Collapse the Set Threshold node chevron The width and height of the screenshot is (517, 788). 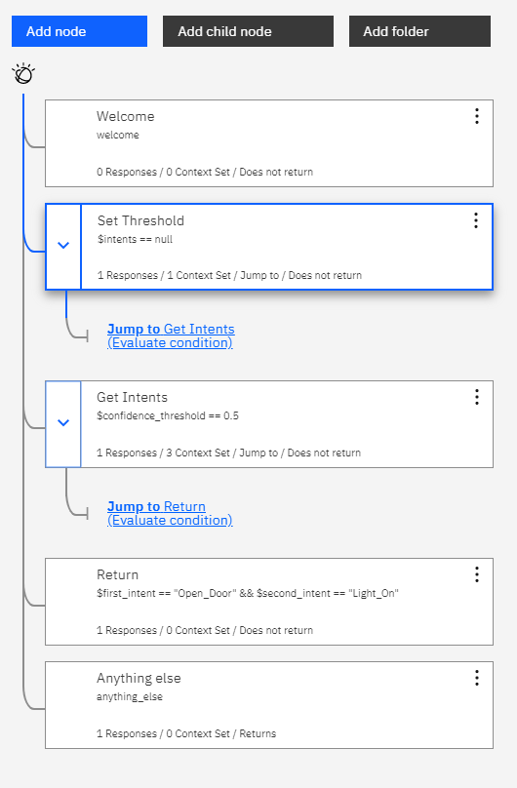click(63, 246)
